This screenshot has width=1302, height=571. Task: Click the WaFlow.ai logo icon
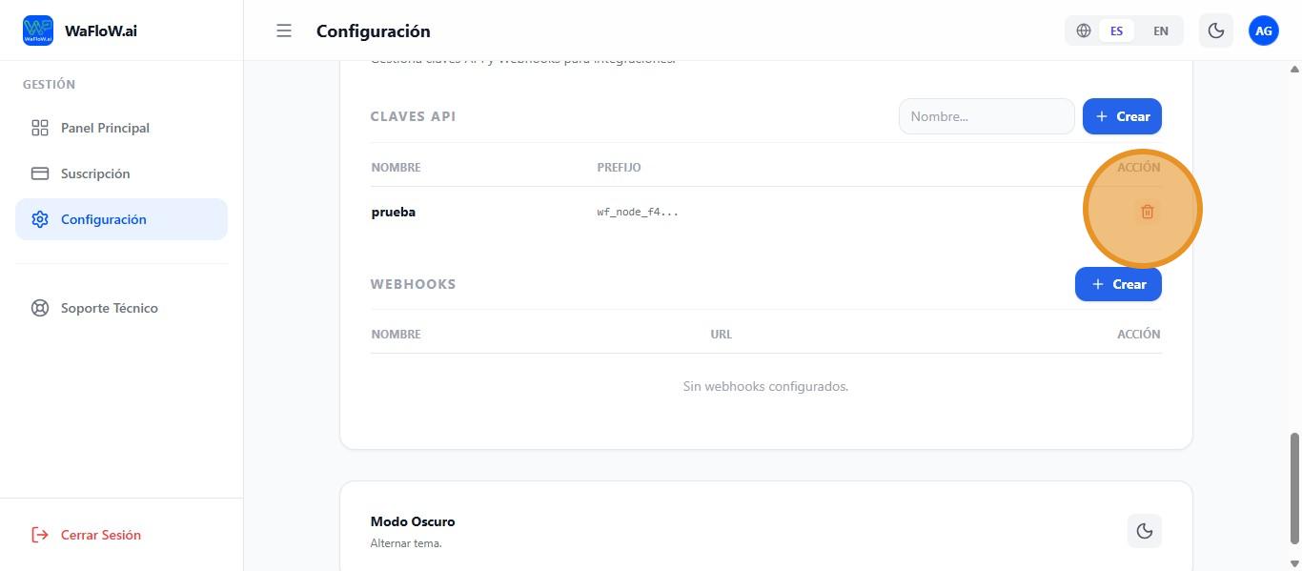(38, 31)
